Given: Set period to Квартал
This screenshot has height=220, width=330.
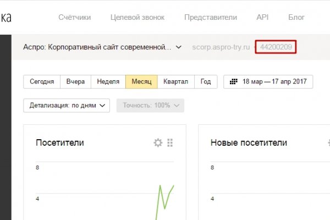Looking at the screenshot, I should click(x=175, y=82).
